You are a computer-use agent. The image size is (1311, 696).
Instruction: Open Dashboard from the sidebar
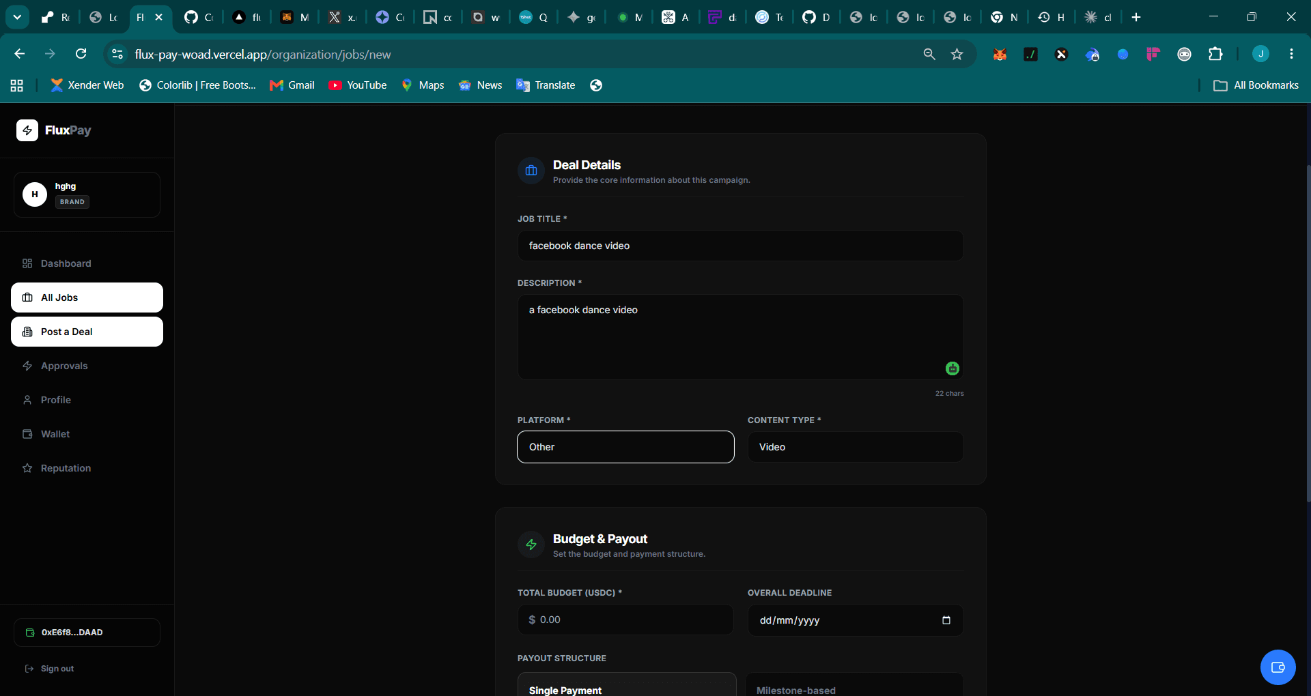tap(87, 263)
